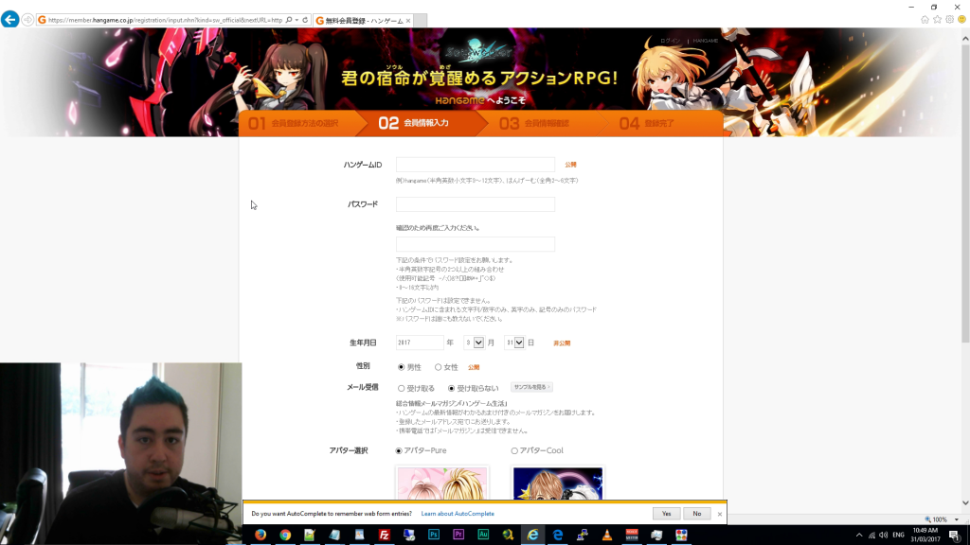Click the birth year field showing 2017
Image resolution: width=970 pixels, height=545 pixels.
(x=420, y=343)
